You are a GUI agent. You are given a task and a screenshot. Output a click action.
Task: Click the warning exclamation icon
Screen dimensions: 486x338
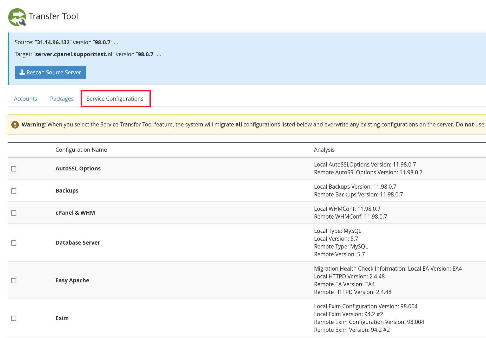(x=15, y=125)
